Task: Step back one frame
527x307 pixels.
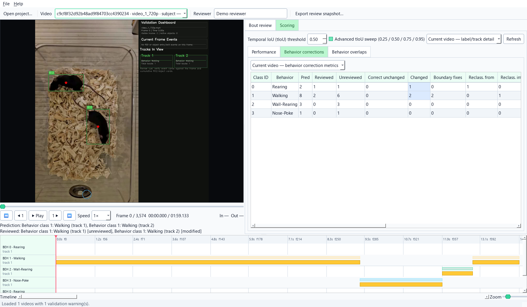Action: pyautogui.click(x=20, y=215)
